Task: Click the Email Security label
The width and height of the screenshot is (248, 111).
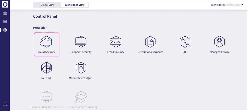Action: (x=116, y=52)
